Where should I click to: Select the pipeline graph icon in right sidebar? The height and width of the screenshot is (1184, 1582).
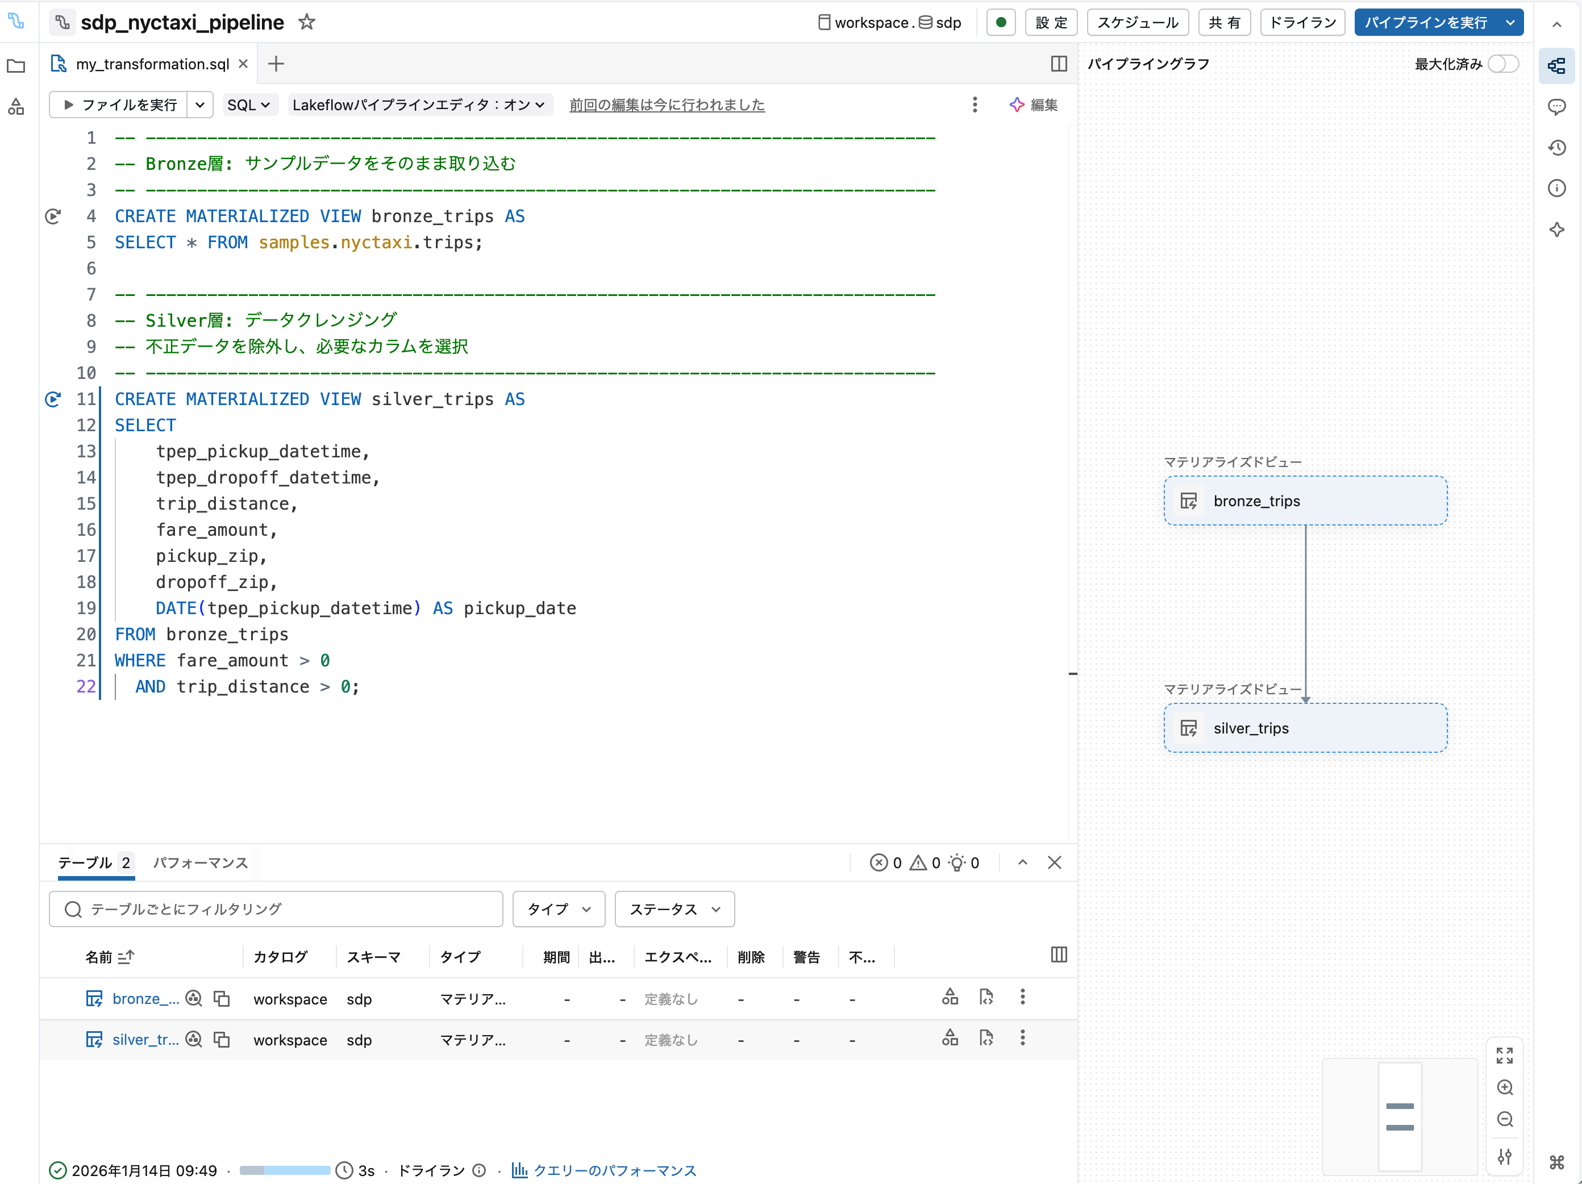tap(1557, 66)
